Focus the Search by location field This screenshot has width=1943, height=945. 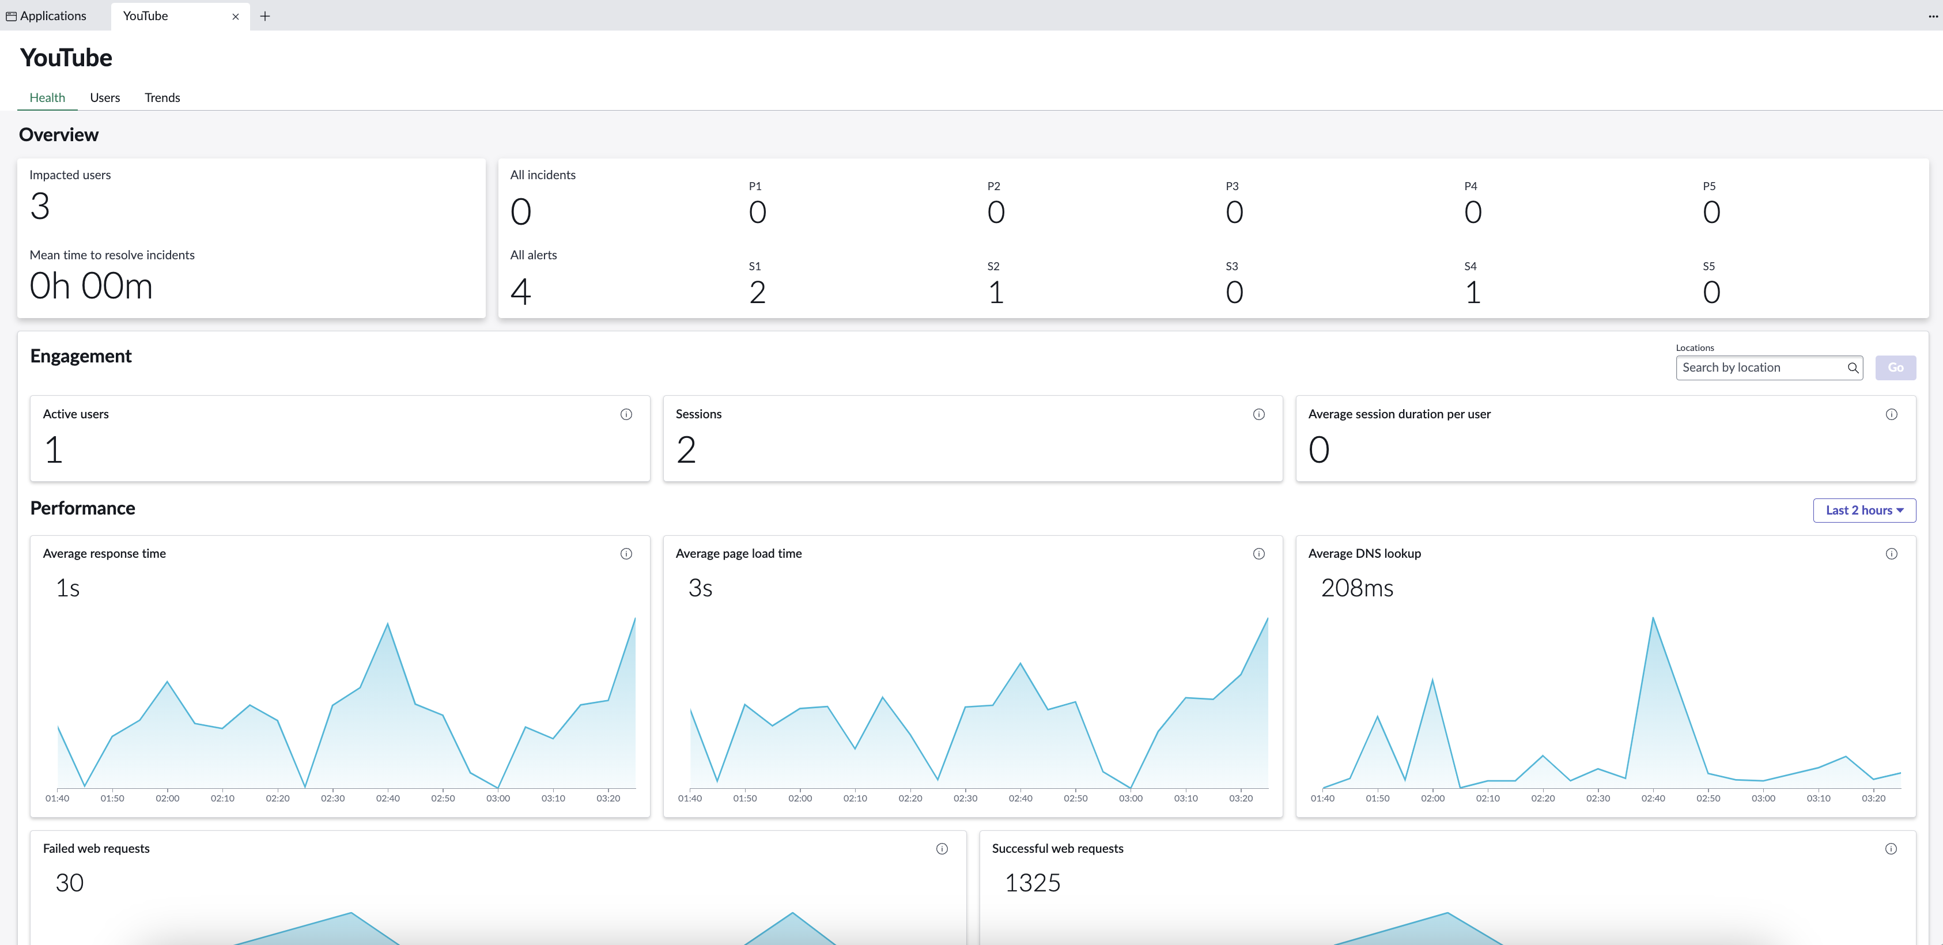[x=1769, y=368]
